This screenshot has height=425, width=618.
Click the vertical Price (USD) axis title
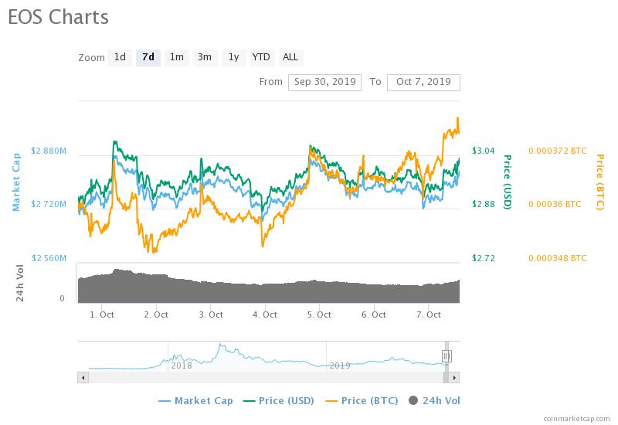pyautogui.click(x=508, y=182)
